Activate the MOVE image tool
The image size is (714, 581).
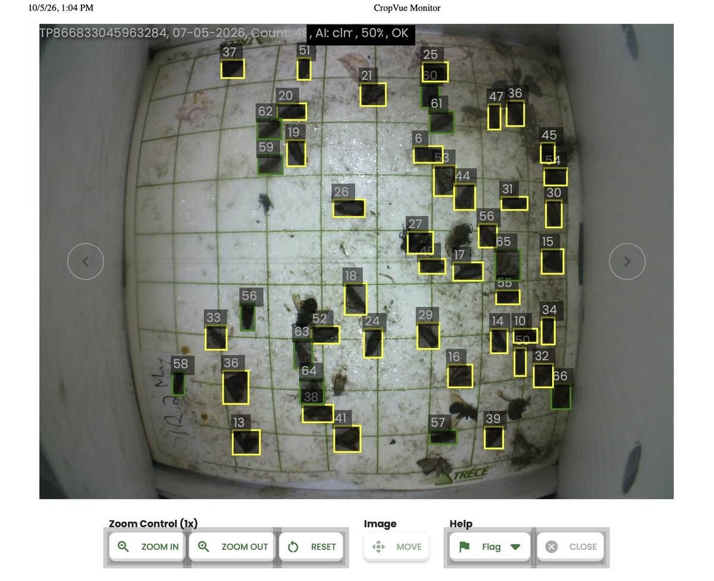396,547
